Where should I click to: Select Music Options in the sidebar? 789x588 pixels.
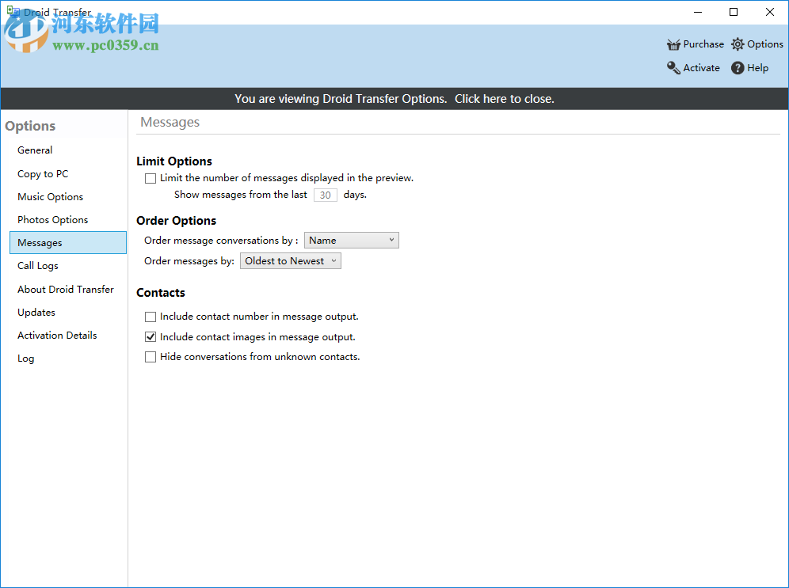pyautogui.click(x=50, y=196)
